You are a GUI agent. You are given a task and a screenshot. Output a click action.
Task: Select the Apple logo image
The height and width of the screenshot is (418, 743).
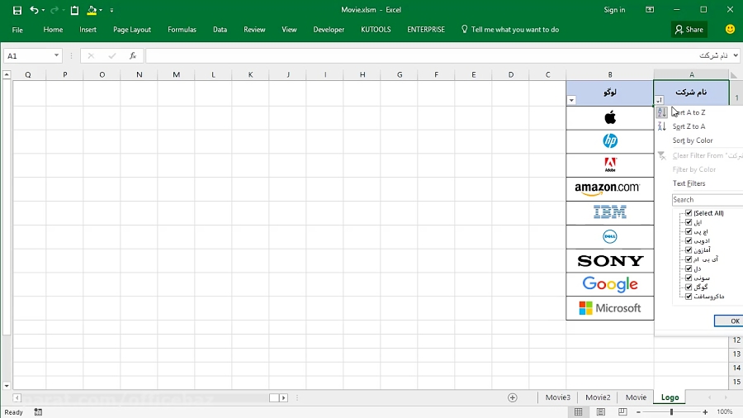point(610,117)
